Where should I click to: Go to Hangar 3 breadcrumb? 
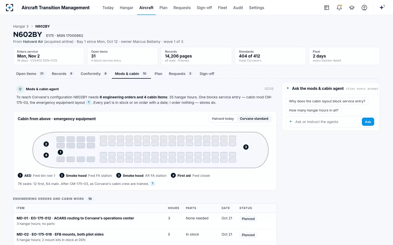click(x=21, y=26)
